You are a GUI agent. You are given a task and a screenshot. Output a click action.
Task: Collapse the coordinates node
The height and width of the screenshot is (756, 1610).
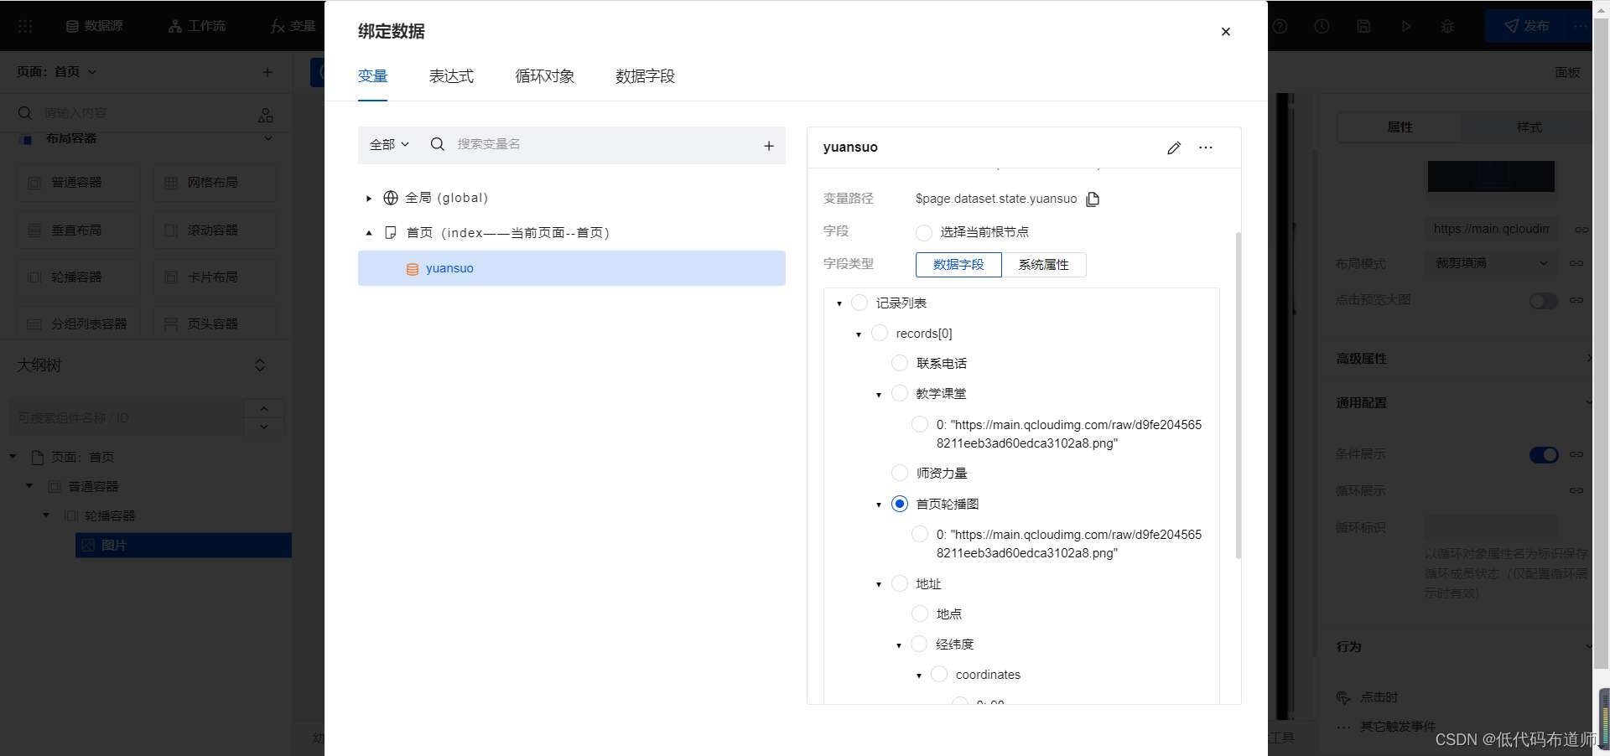[x=919, y=676]
